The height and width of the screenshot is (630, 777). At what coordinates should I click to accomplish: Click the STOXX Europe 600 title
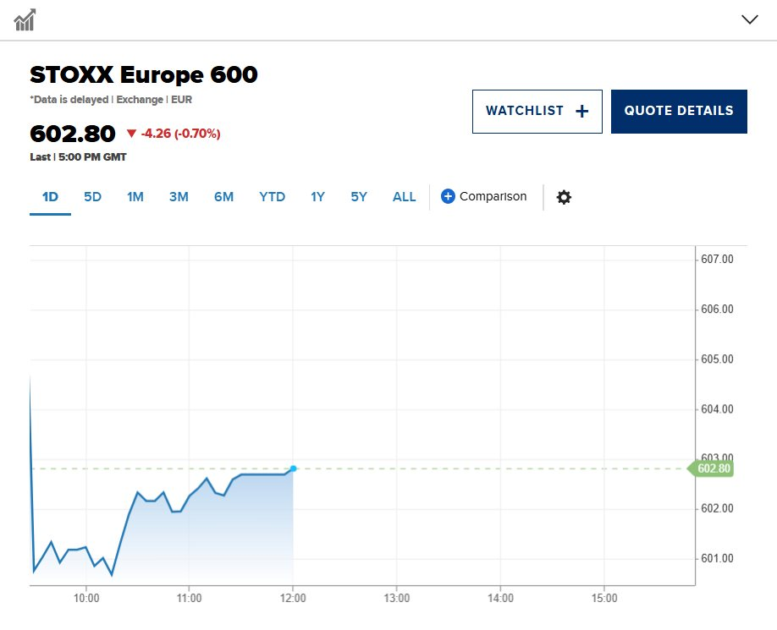144,75
